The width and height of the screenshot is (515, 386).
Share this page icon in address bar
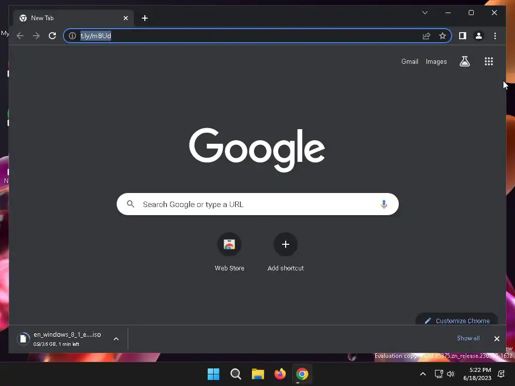[x=426, y=36]
